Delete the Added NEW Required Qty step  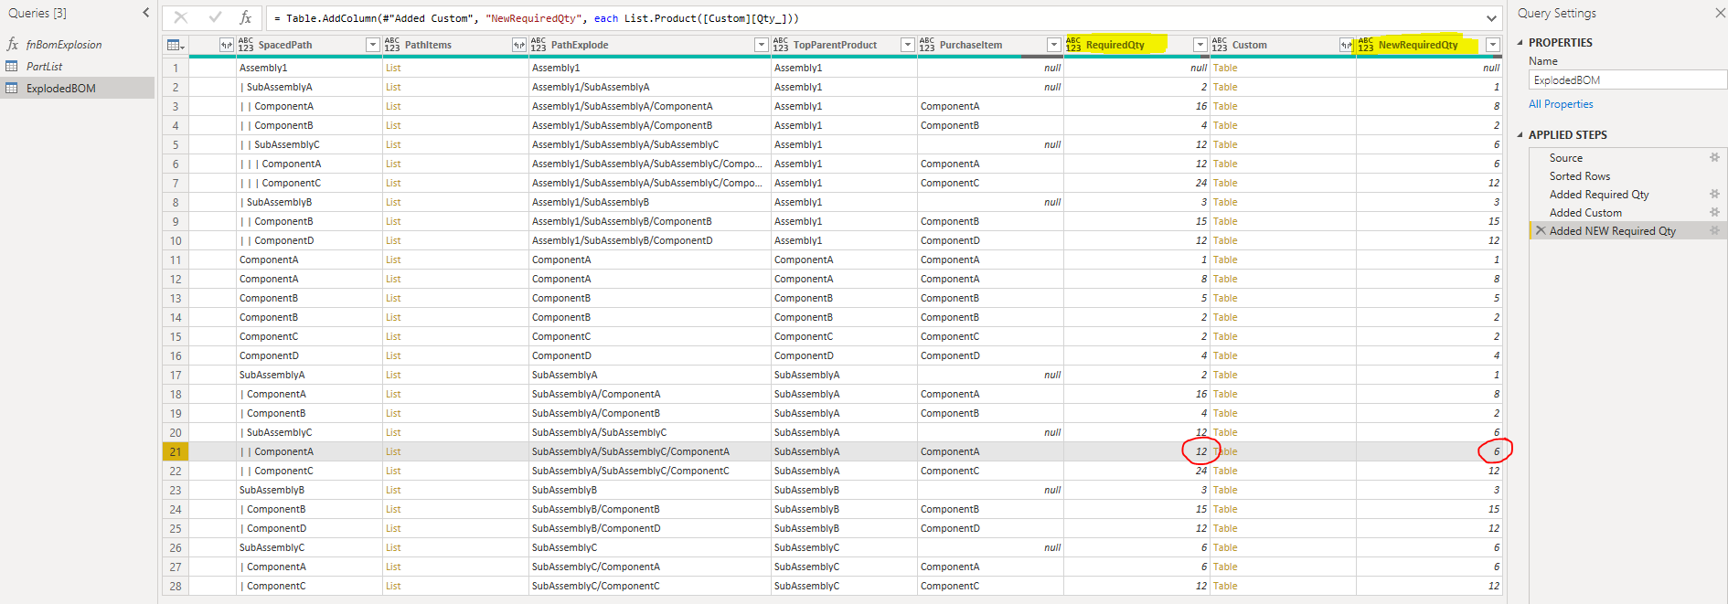(x=1541, y=230)
